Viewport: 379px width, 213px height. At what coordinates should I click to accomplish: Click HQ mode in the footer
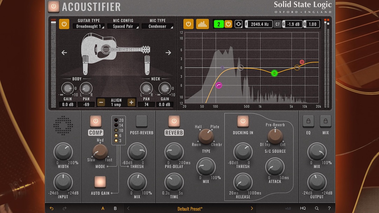(302, 208)
